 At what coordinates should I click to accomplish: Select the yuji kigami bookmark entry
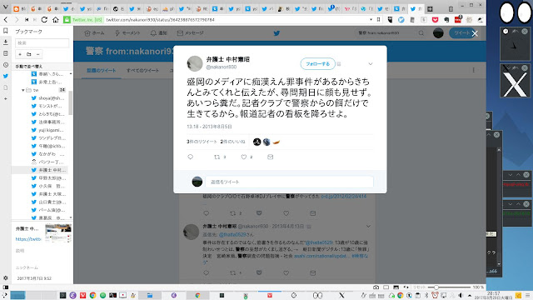coord(47,130)
